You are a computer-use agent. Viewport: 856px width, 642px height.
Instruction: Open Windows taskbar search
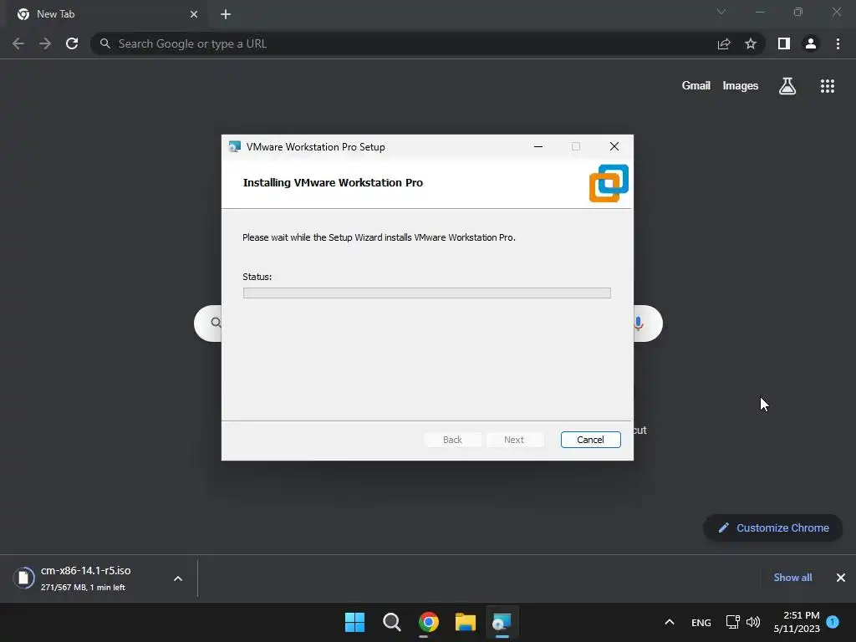tap(391, 622)
